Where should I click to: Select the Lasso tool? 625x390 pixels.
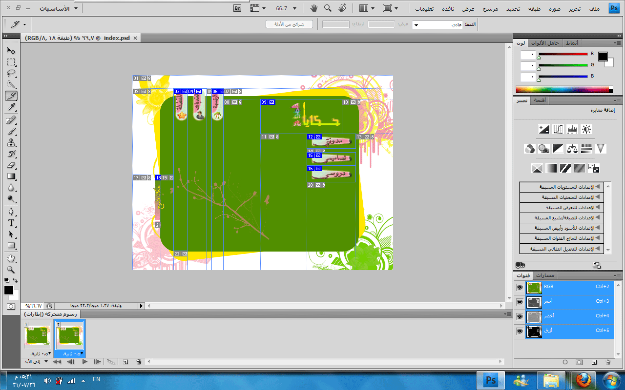tap(11, 74)
